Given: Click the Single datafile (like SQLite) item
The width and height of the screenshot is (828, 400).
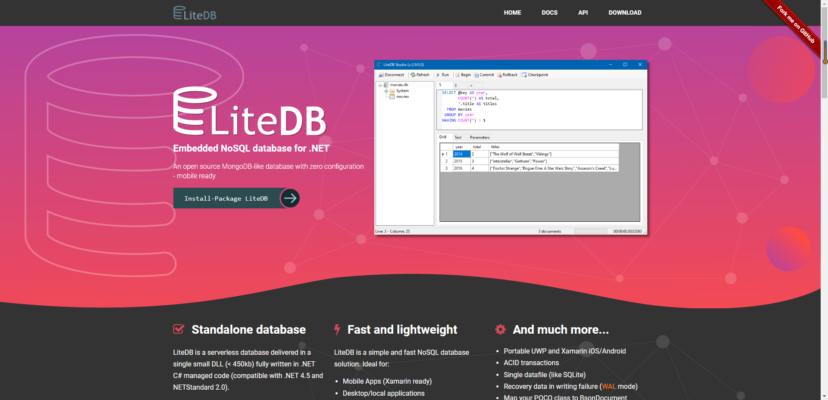Looking at the screenshot, I should (545, 375).
